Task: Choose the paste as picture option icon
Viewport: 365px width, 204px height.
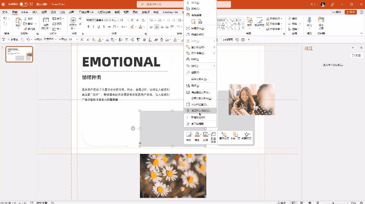Action: (x=200, y=21)
